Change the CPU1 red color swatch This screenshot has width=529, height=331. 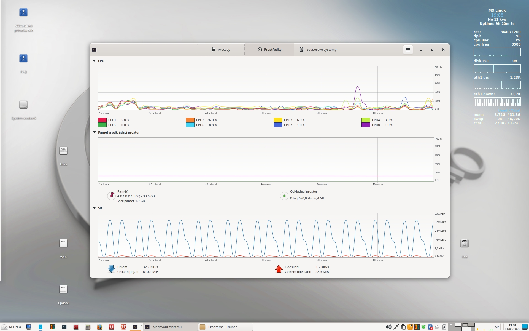point(102,120)
